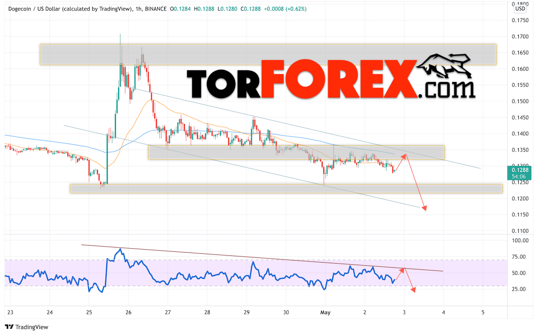Viewport: 538px width, 335px height.
Task: Click the date label 26 on the time axis
Action: click(x=128, y=312)
